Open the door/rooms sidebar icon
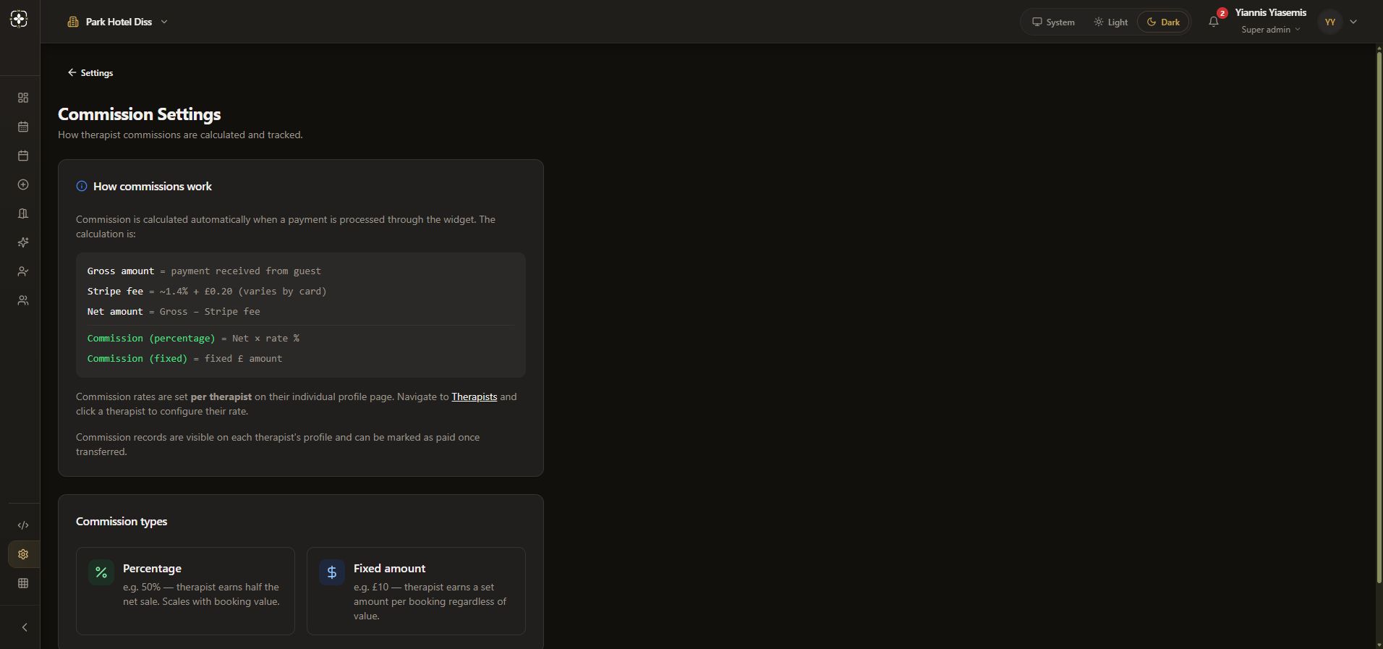 tap(23, 213)
